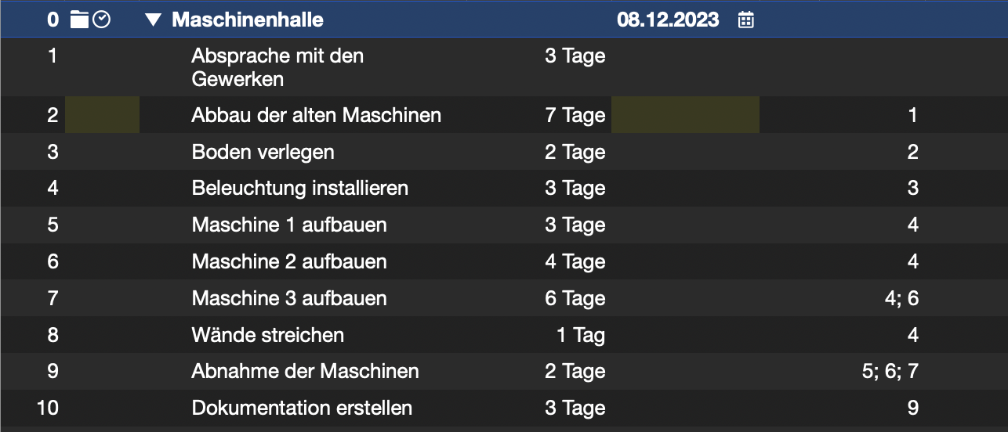Screen dimensions: 1008x432
Task: Click the olive highlighted cell in row 2 date column
Action: [x=685, y=115]
